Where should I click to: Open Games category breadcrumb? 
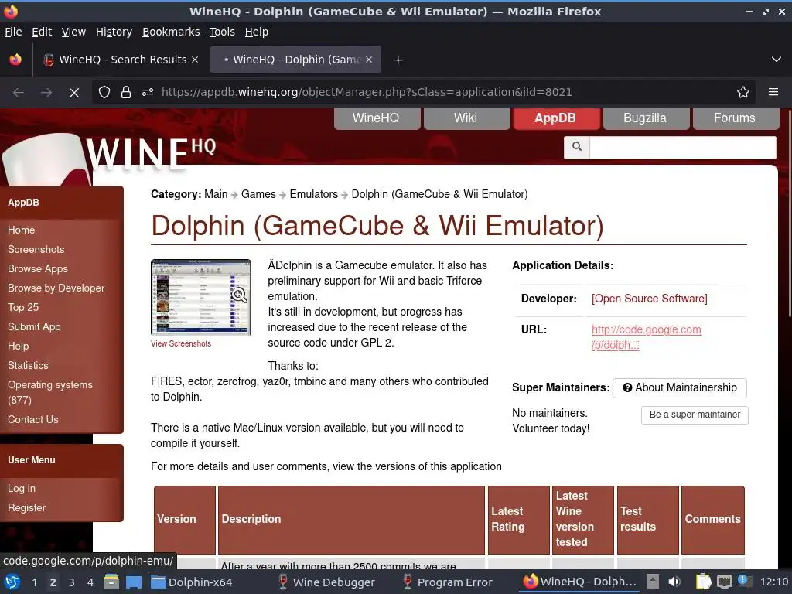[x=258, y=194]
